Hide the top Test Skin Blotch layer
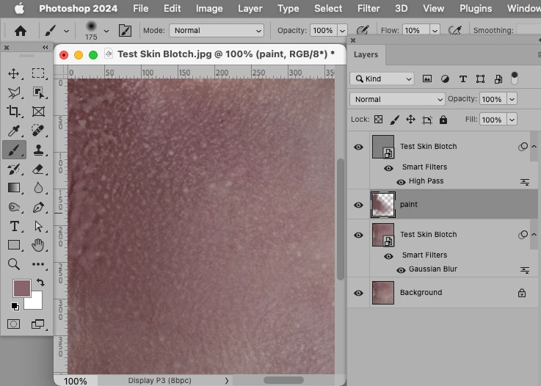The width and height of the screenshot is (541, 386). click(x=358, y=147)
